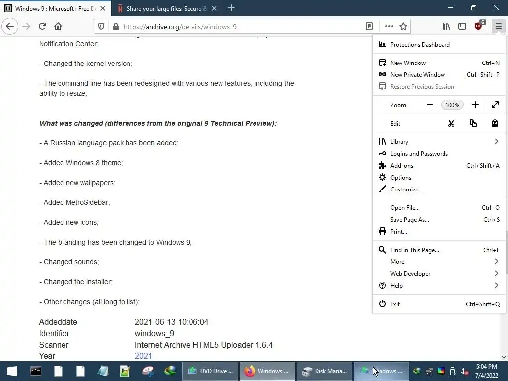Open taskbar clock showing 5:04 PM

[x=487, y=371]
